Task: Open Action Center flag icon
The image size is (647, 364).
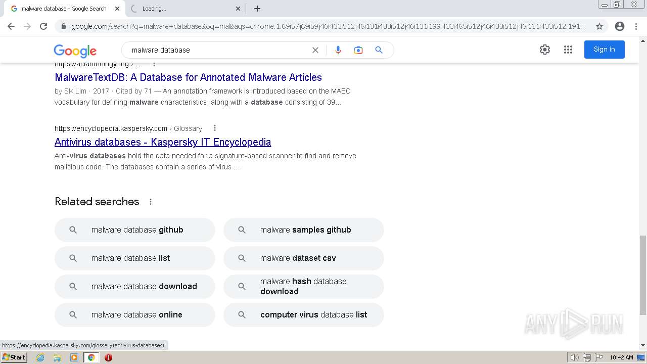Action: [x=598, y=357]
